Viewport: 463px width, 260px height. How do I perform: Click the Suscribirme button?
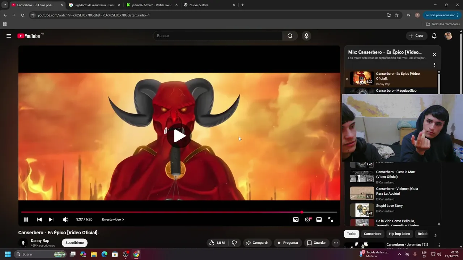pyautogui.click(x=75, y=243)
